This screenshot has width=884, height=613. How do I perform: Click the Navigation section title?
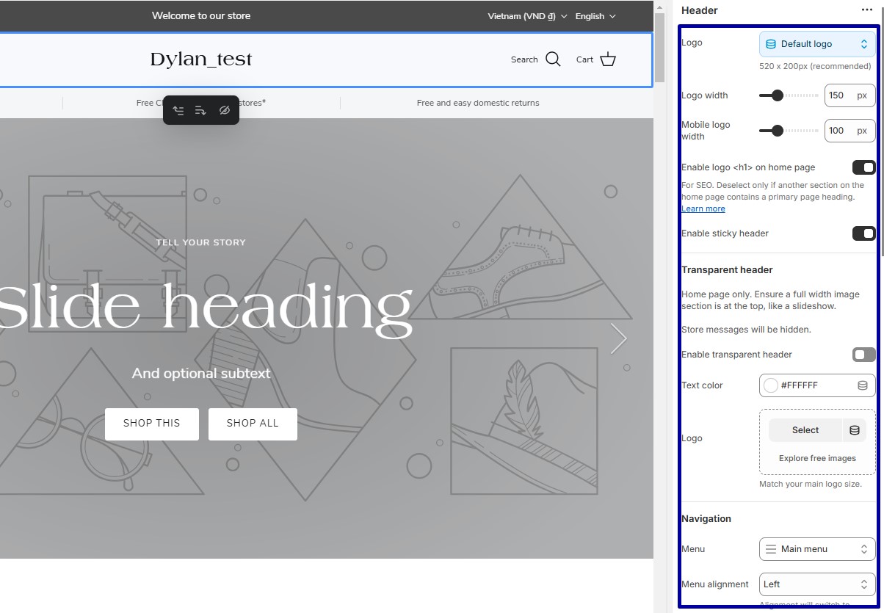coord(706,518)
